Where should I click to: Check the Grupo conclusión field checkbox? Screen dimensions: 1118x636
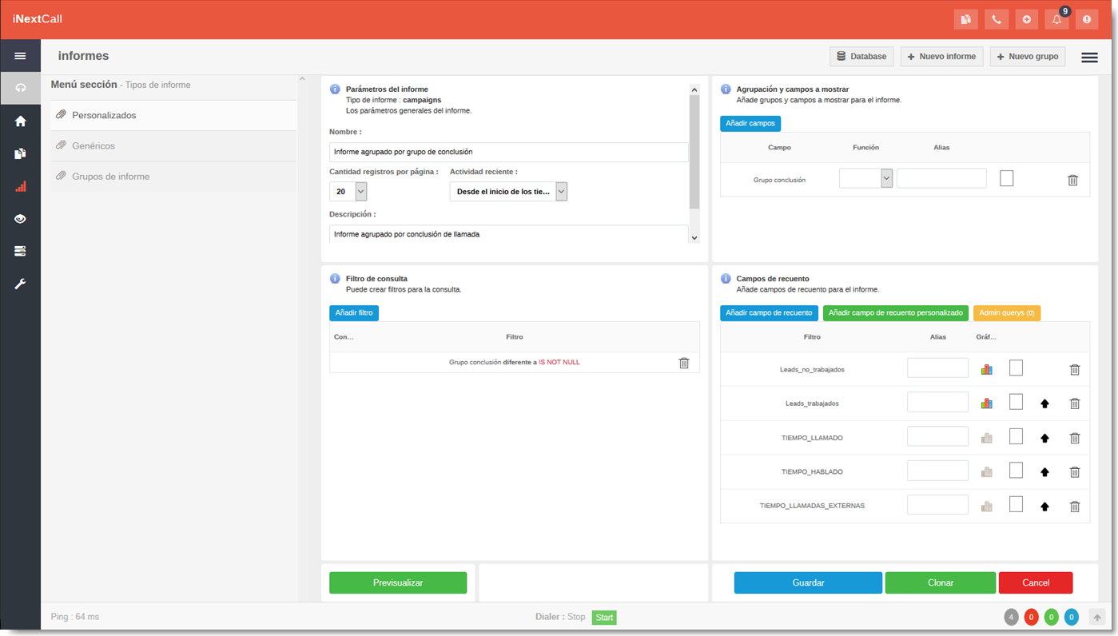tap(1006, 178)
